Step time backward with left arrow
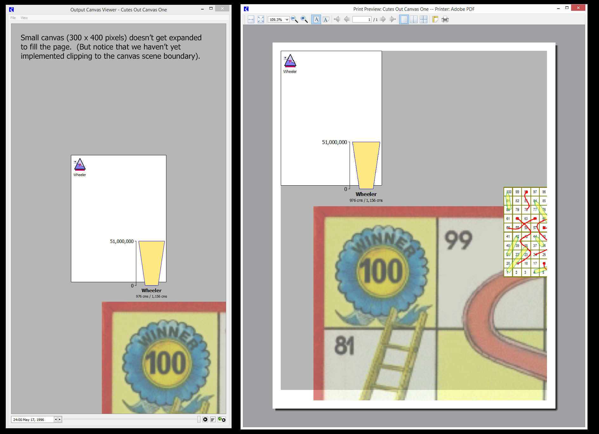 click(56, 419)
